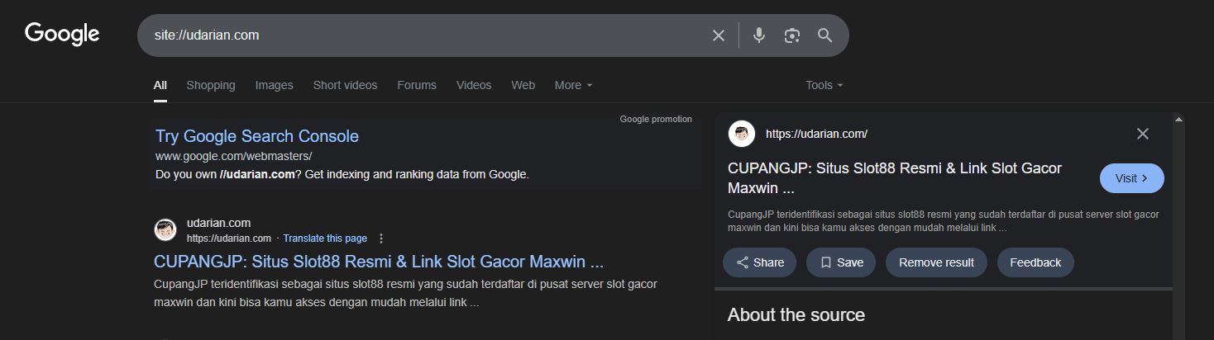Select the All tab
Viewport: 1214px width, 340px height.
(x=160, y=85)
